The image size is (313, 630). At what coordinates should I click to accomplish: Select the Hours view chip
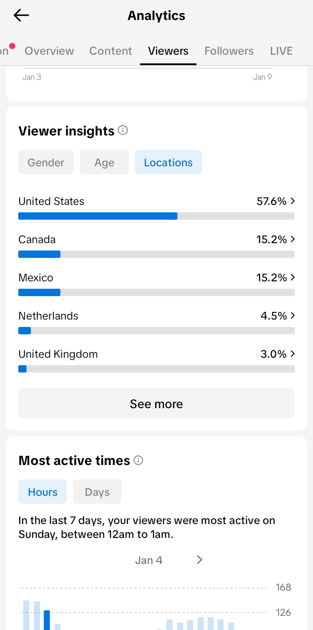[43, 492]
